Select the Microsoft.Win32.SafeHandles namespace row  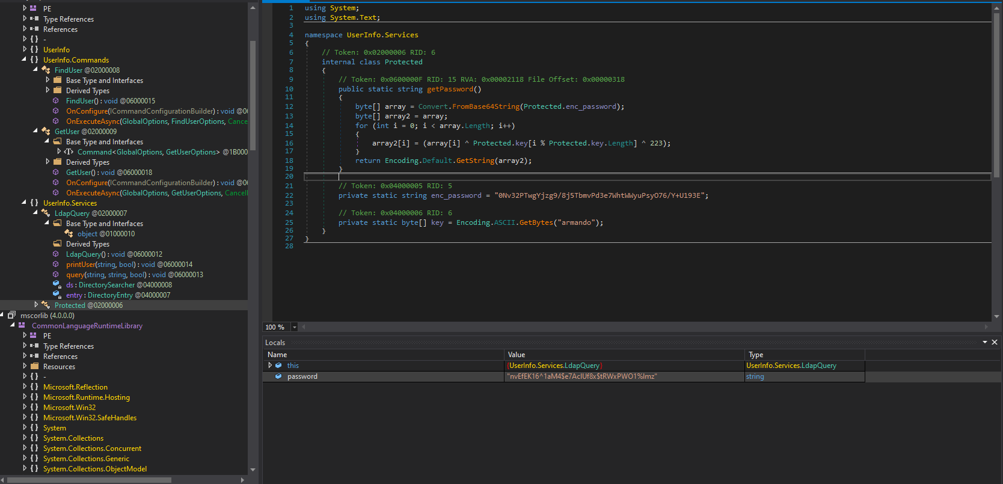click(90, 417)
